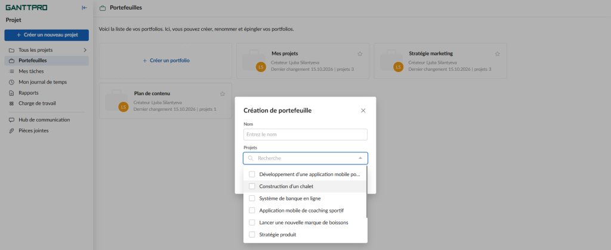Open the Plan de contenu portfolio card
Screen dimensions: 611x250
point(166,101)
